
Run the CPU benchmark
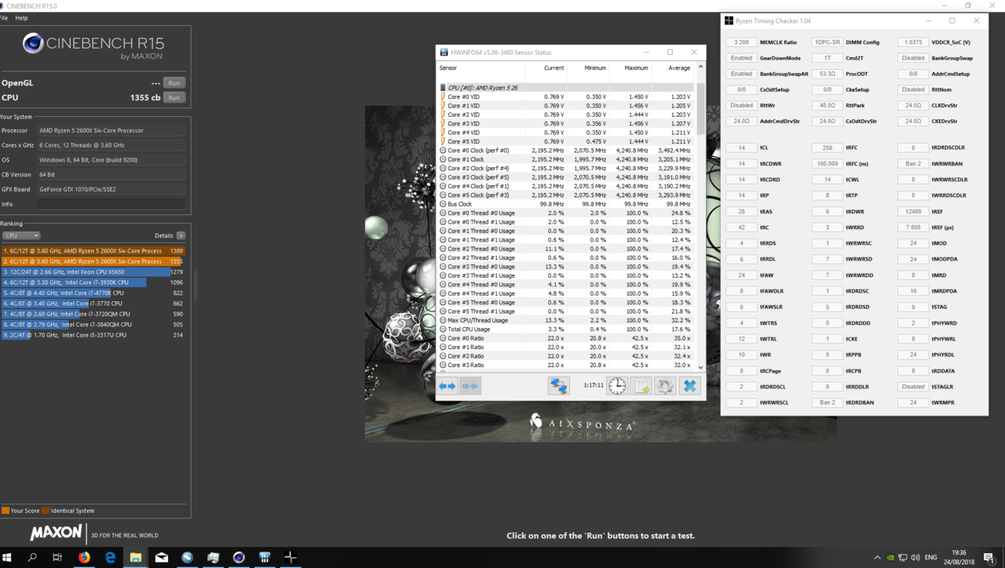pyautogui.click(x=174, y=97)
